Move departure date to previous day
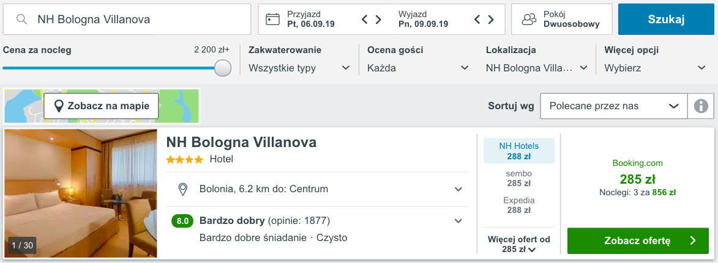Screen dimensions: 718x263 click(x=477, y=19)
